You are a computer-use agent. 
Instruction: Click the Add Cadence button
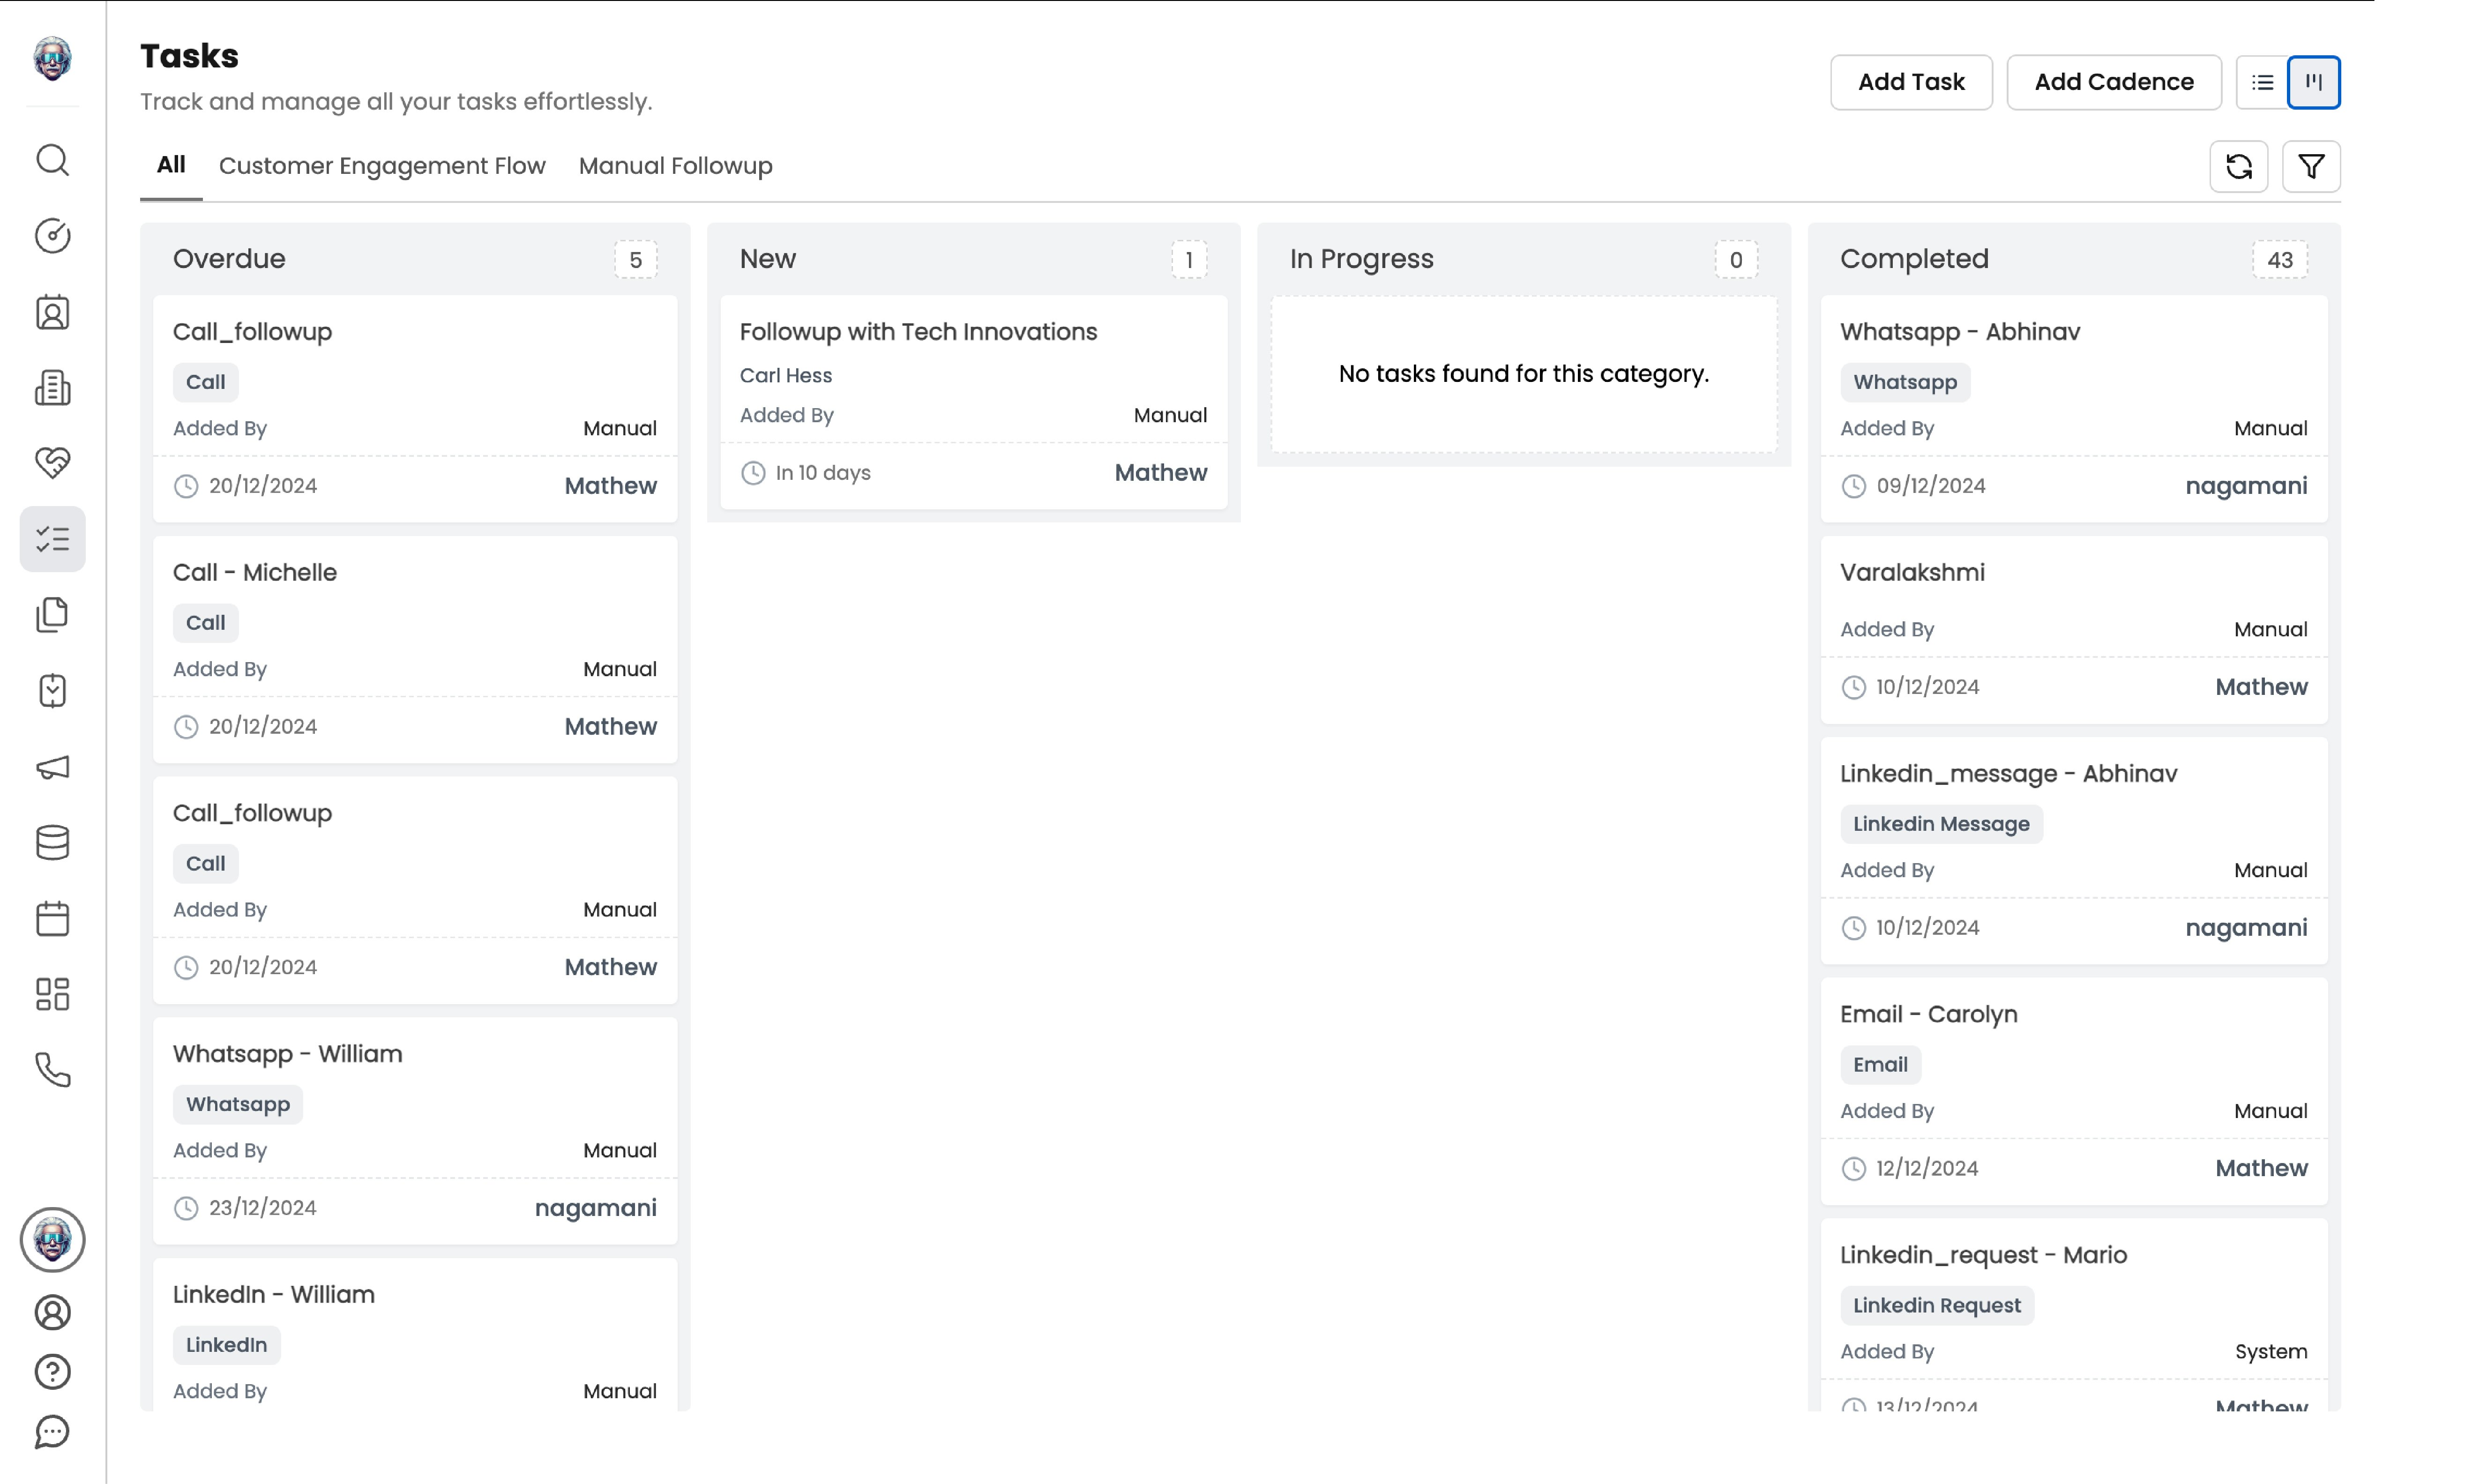click(2113, 82)
